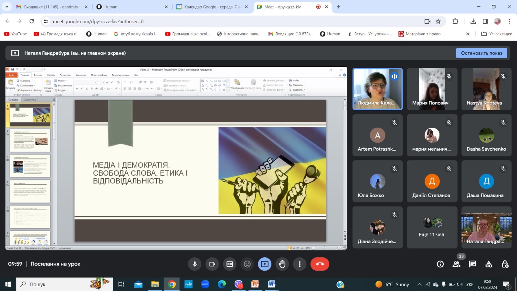The height and width of the screenshot is (291, 517).
Task: Open Переходы ribbon tab
Action: (65, 75)
